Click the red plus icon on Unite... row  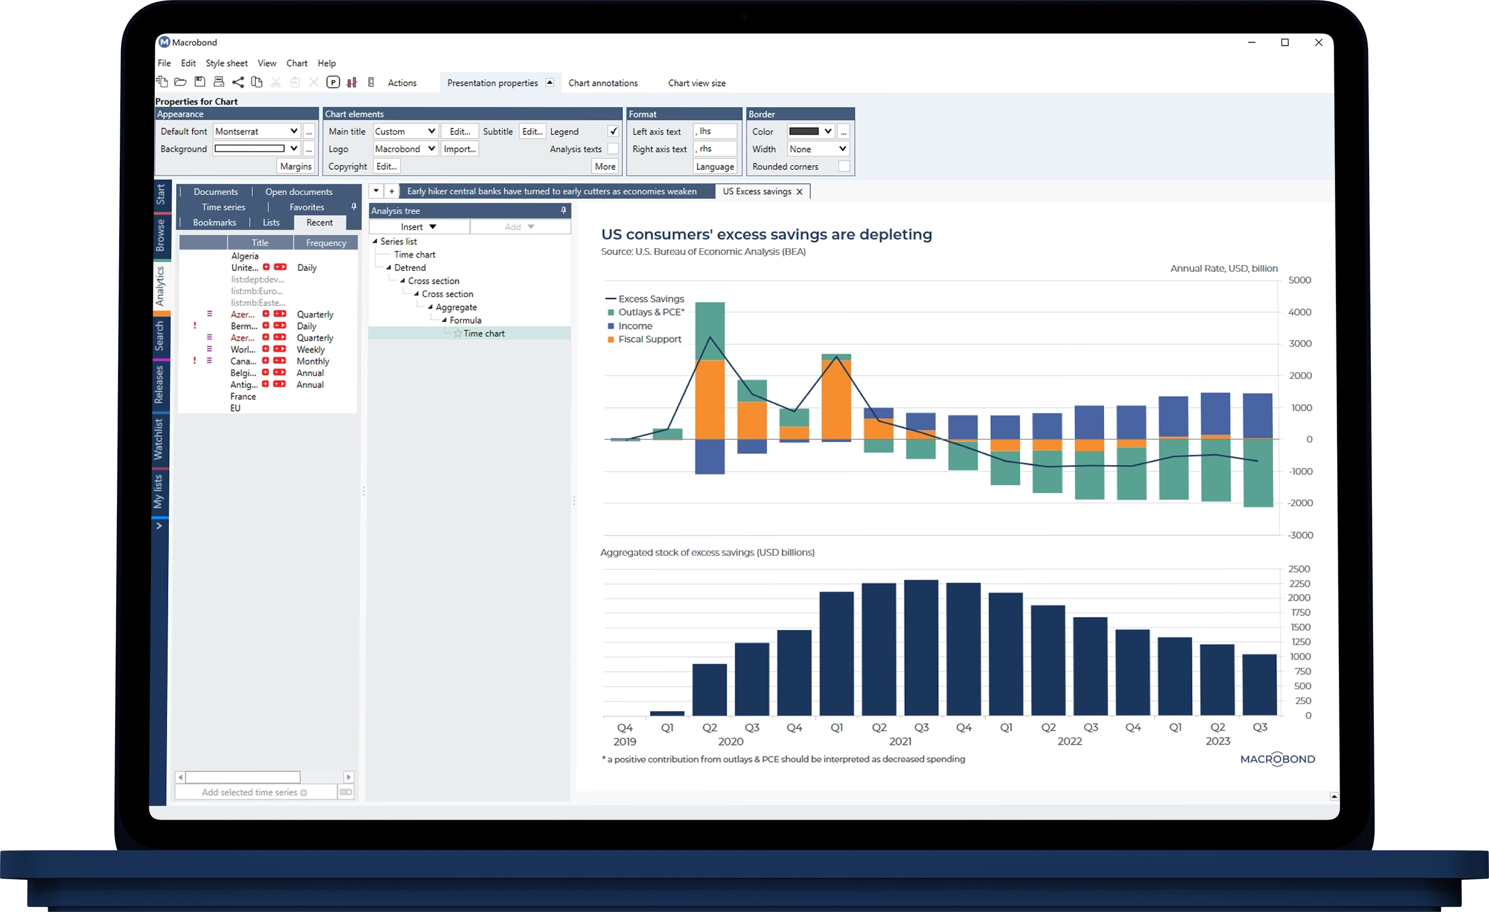[x=266, y=267]
